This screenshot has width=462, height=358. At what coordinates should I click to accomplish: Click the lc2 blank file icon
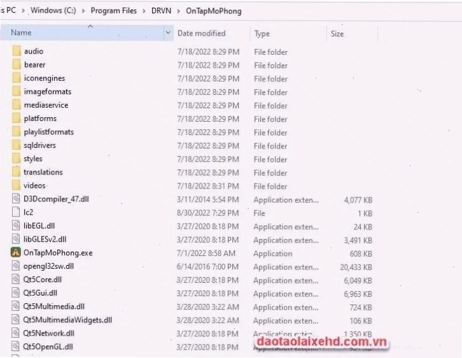click(x=16, y=212)
